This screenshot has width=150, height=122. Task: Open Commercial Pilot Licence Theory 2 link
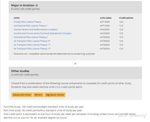point(31,37)
